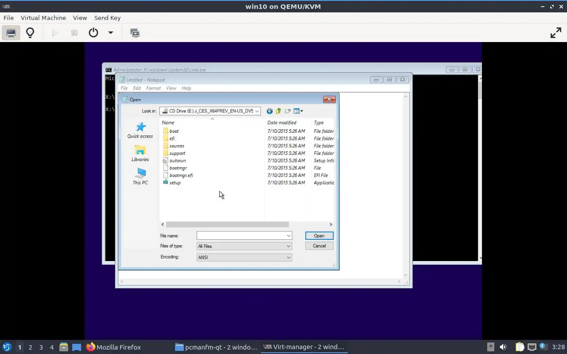Open Notepad's Edit menu
The width and height of the screenshot is (567, 354).
[137, 88]
